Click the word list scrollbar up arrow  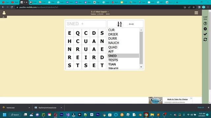coord(141,30)
